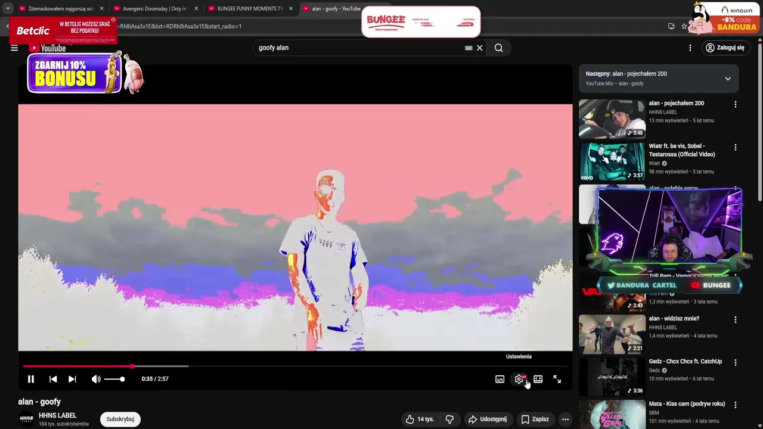Open YouTube three-dot settings menu near Zaloguj się
Screen dimensions: 763x429
(690, 48)
